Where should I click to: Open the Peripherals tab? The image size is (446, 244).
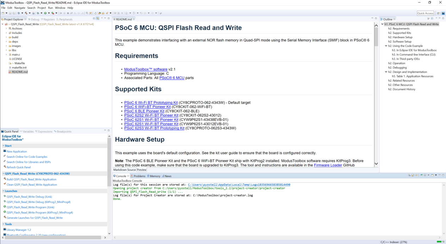pyautogui.click(x=64, y=19)
